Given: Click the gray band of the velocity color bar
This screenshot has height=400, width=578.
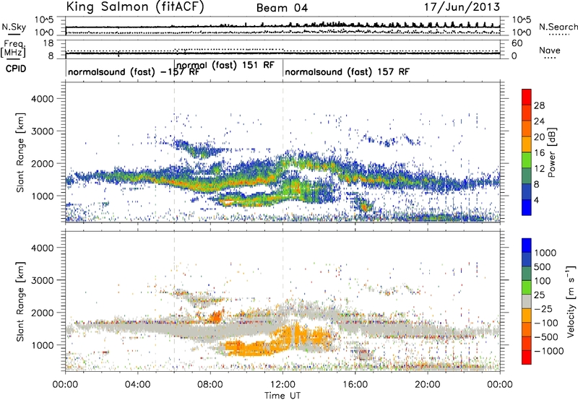Looking at the screenshot, I should tap(527, 301).
